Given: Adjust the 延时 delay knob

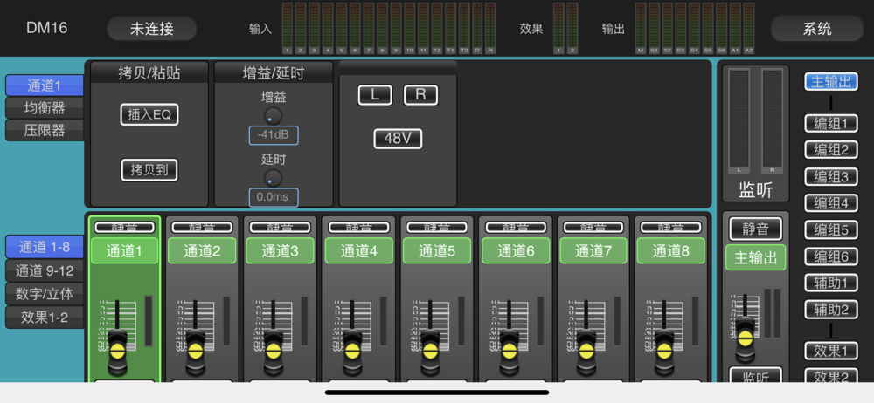Looking at the screenshot, I should (x=273, y=179).
